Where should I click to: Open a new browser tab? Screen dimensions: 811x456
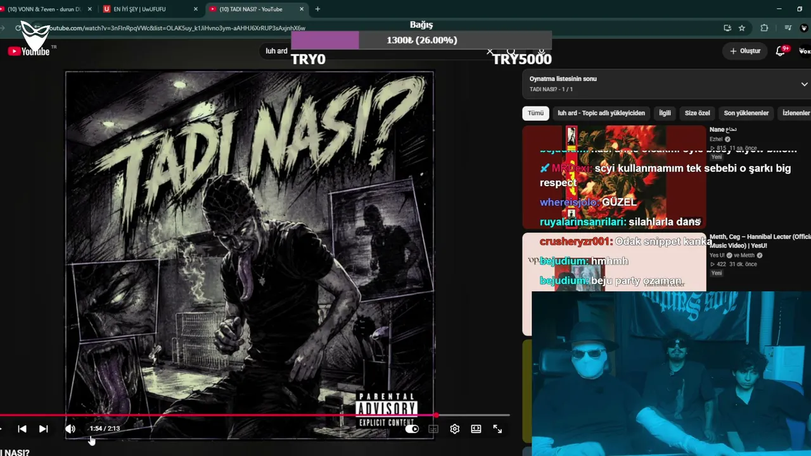317,9
